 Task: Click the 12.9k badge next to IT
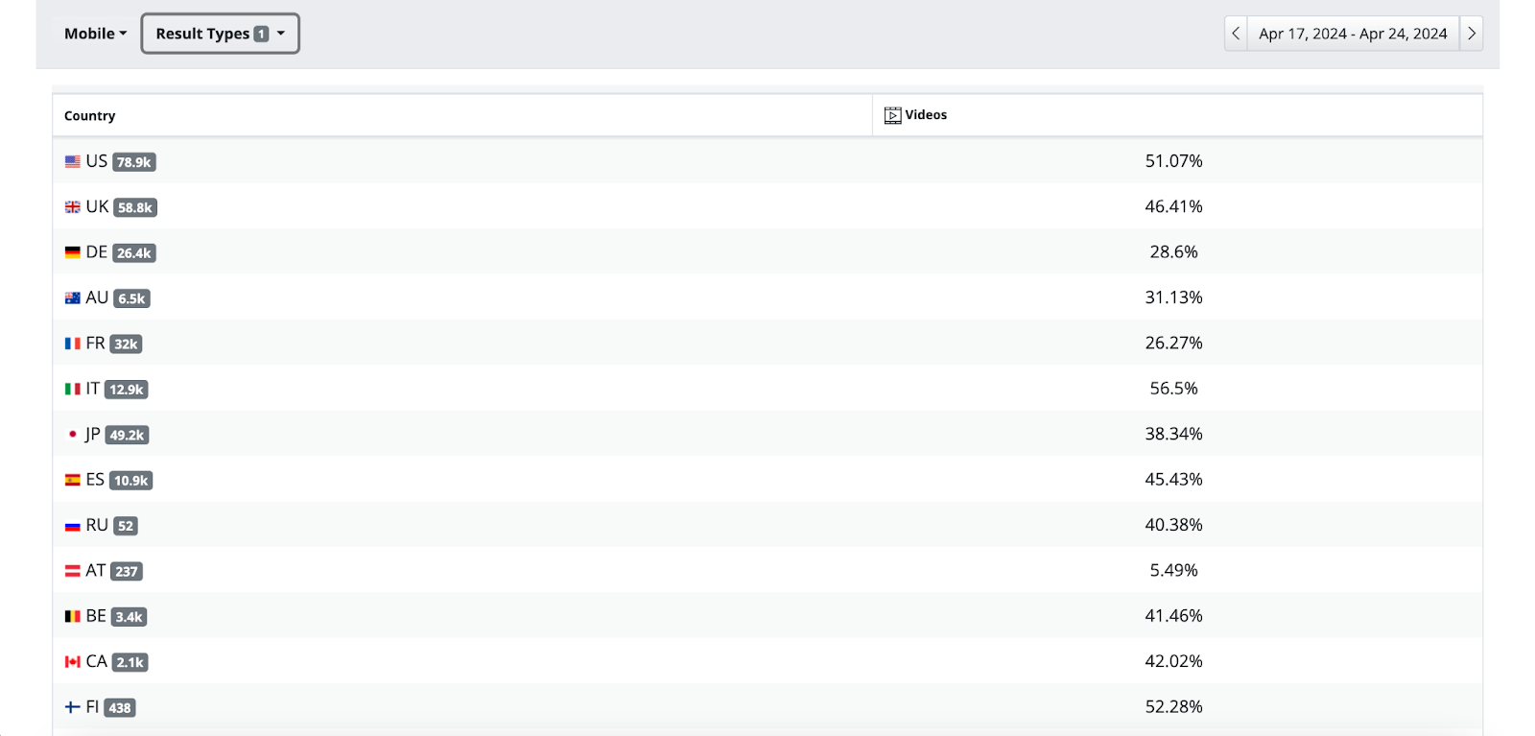pos(127,390)
